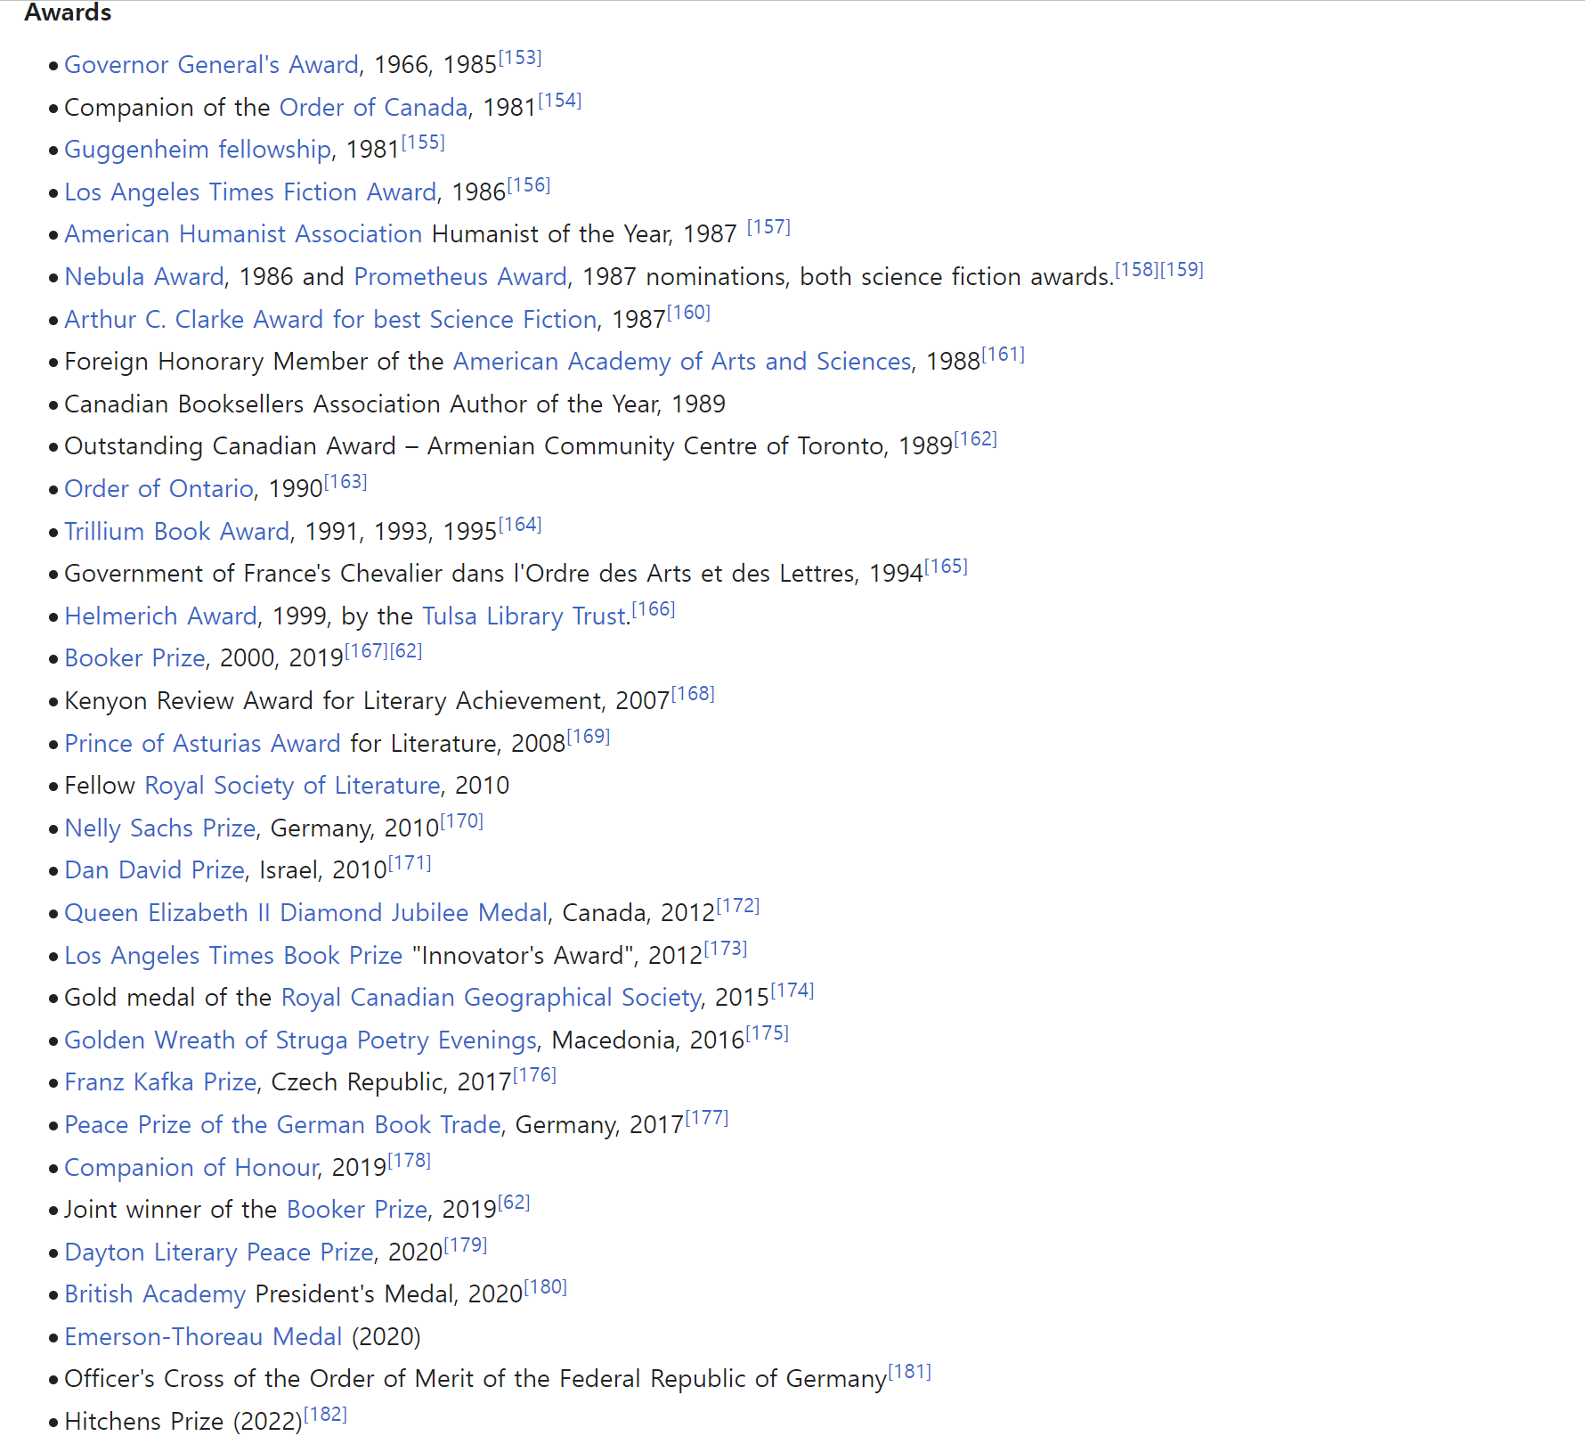This screenshot has width=1585, height=1436.
Task: Jump to citation [161]
Action: tap(1003, 355)
